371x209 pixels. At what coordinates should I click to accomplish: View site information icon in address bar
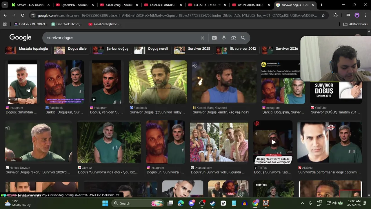(x=33, y=15)
